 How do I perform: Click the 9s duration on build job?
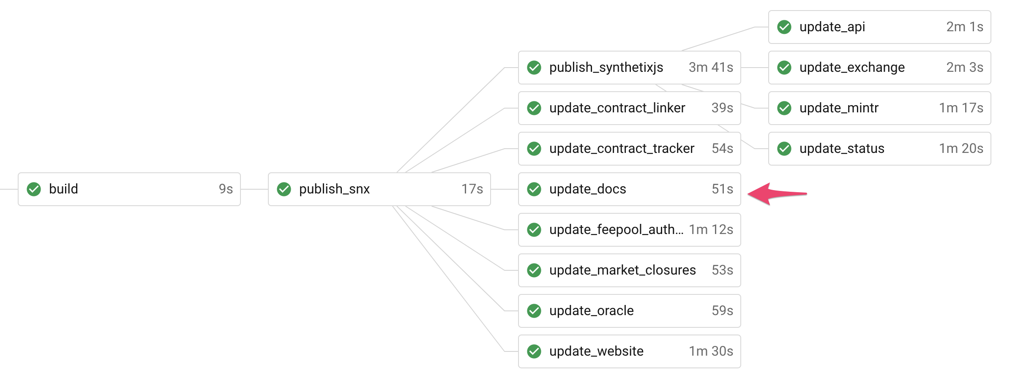pos(226,189)
